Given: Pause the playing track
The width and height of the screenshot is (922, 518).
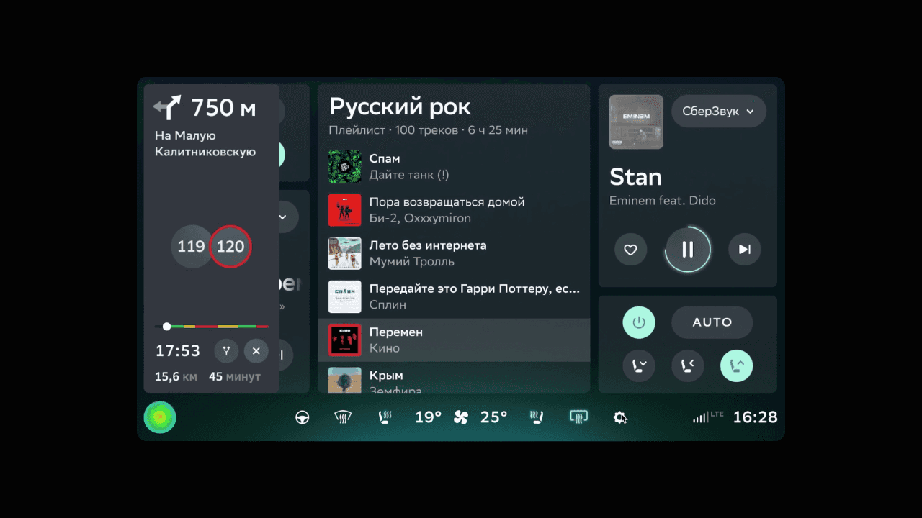Looking at the screenshot, I should tap(687, 250).
